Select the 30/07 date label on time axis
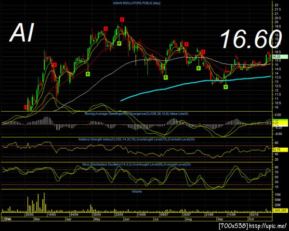 [186, 215]
